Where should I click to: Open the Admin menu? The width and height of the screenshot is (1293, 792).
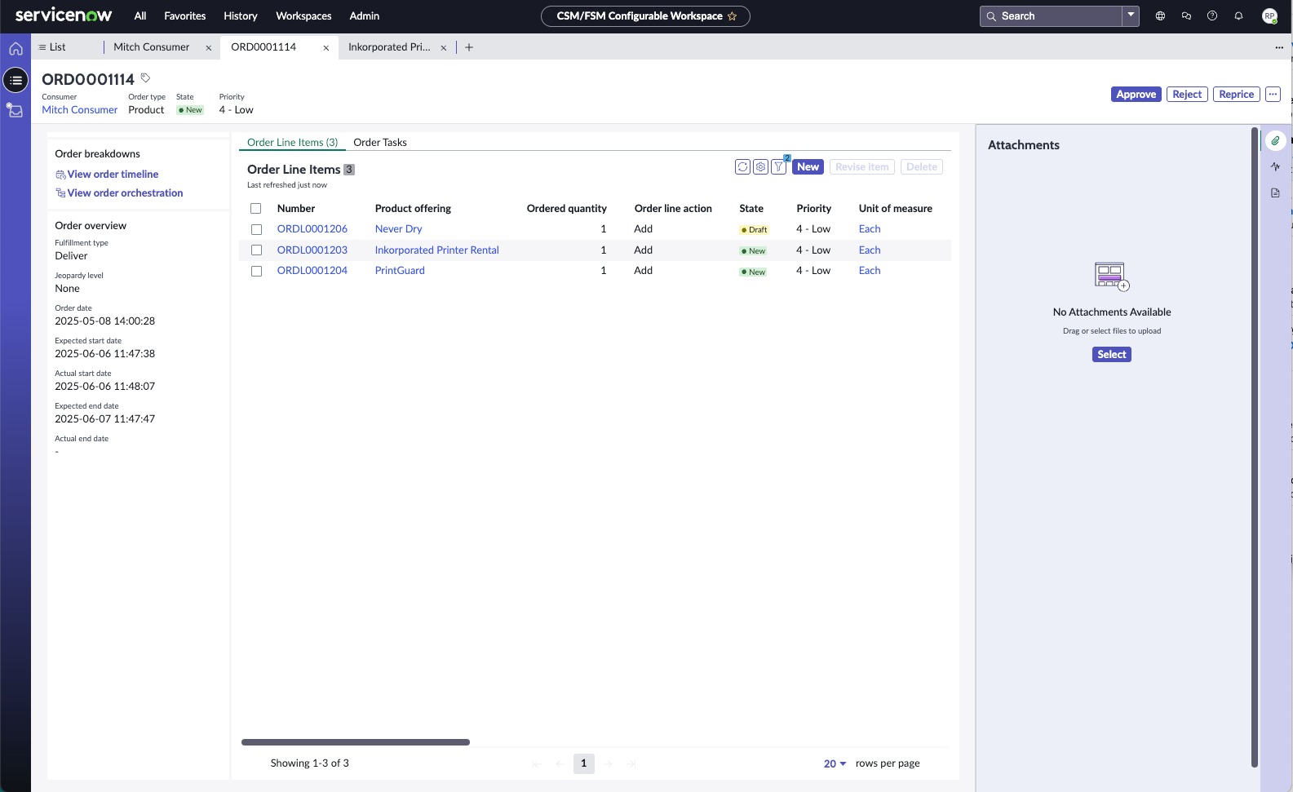coord(365,15)
